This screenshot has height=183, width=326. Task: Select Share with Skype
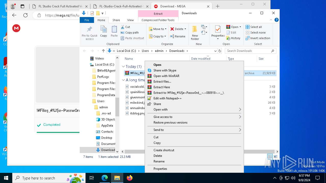[194, 70]
